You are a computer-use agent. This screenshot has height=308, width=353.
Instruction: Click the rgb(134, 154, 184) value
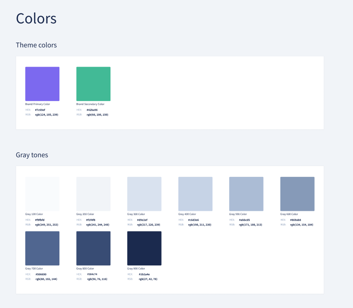pos(301,225)
